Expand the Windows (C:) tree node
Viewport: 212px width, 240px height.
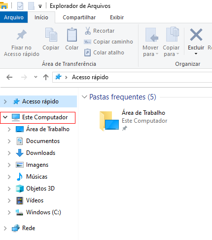[x=9, y=212]
